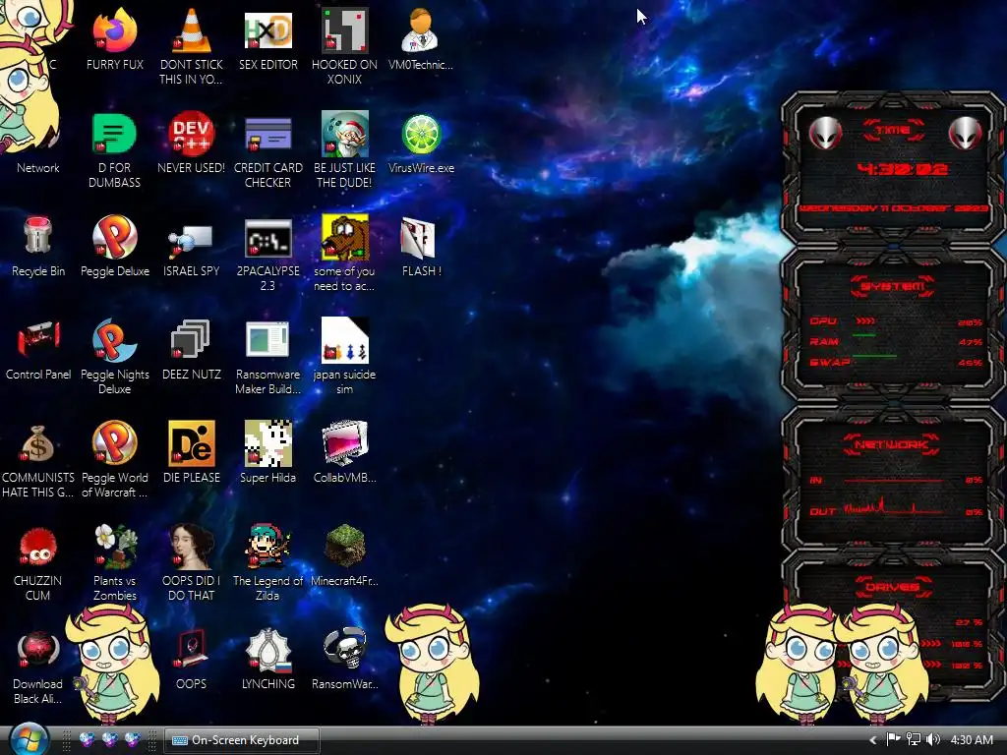Viewport: 1007px width, 755px height.
Task: Launch VirusWire.exe lime icon
Action: click(421, 134)
